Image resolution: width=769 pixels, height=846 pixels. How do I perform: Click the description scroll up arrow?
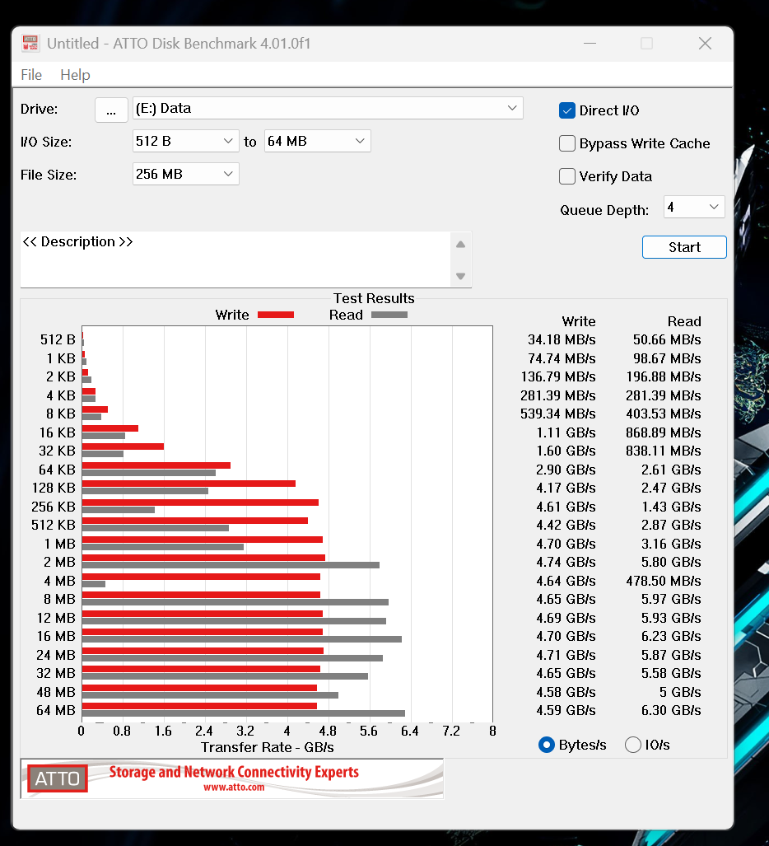click(x=460, y=245)
